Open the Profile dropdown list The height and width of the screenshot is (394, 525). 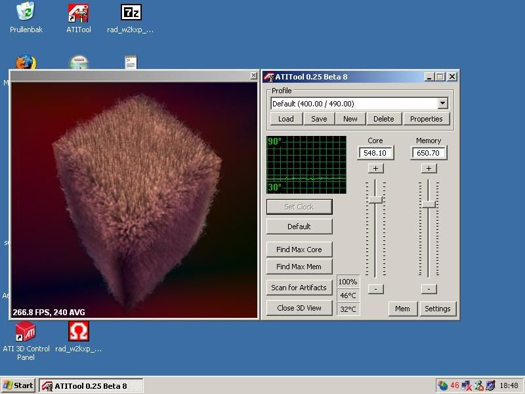(x=442, y=104)
